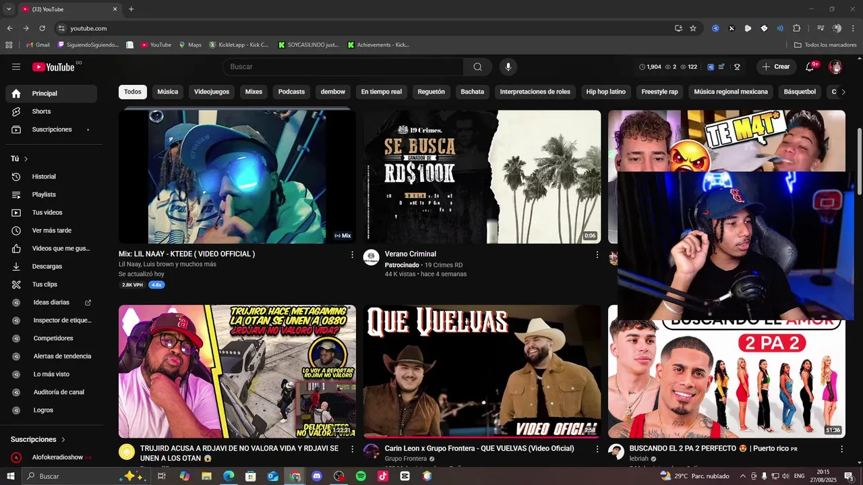Image resolution: width=863 pixels, height=485 pixels.
Task: Click the vidIQ logo icon in the header
Action: 711,67
